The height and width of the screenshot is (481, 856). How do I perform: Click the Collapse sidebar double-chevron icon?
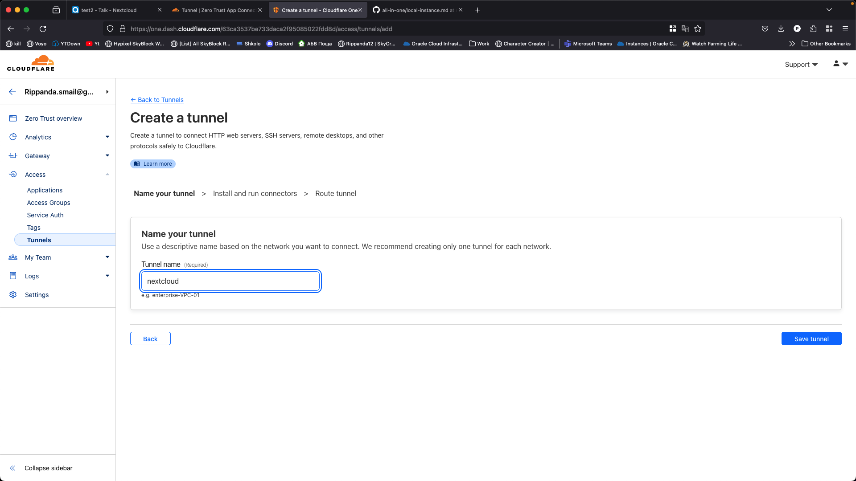click(x=12, y=468)
